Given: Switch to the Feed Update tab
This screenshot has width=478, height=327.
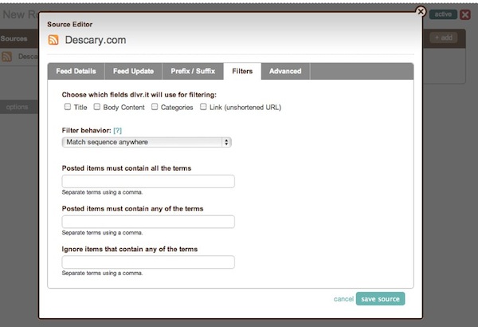Looking at the screenshot, I should 133,71.
